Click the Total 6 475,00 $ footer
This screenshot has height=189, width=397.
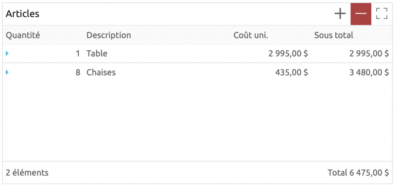[358, 172]
